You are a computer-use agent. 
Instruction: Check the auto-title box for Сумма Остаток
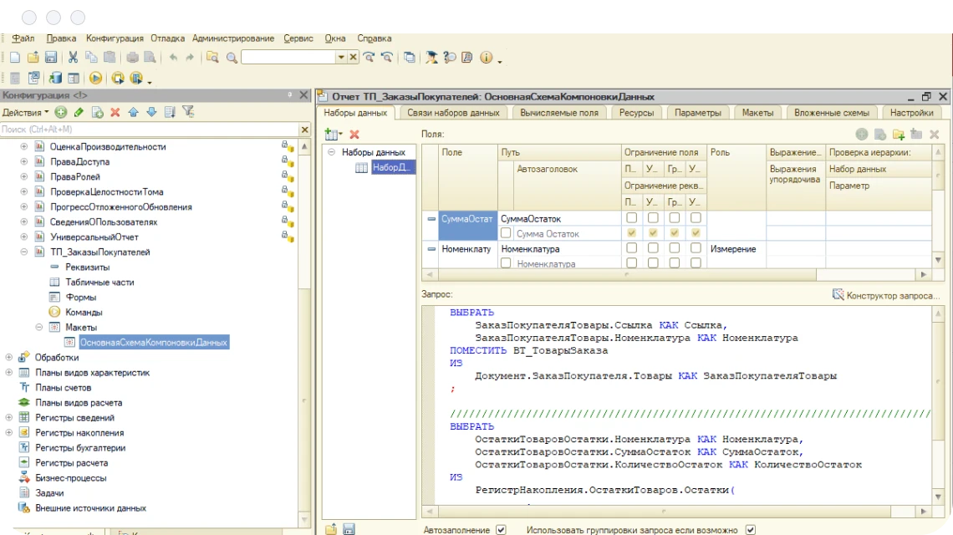click(x=507, y=234)
